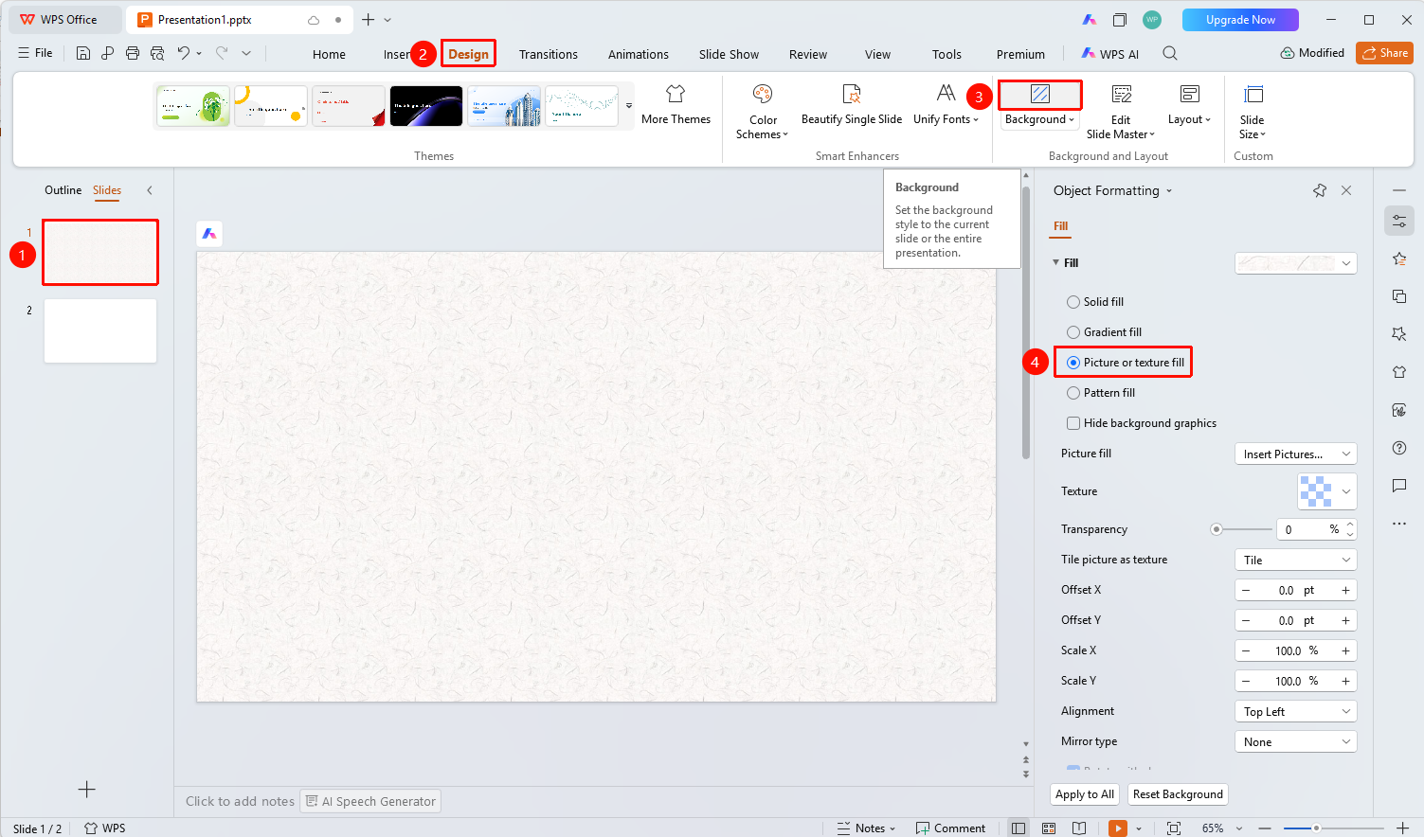This screenshot has width=1424, height=837.
Task: Open Color Schemes palette
Action: coord(763,112)
